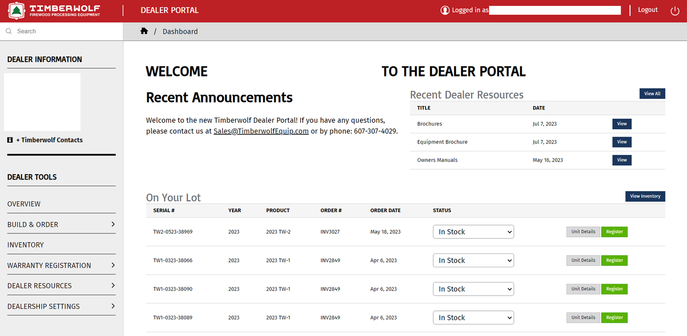View the Owners Manuals resource
Screen dimensions: 687x336
(622, 160)
